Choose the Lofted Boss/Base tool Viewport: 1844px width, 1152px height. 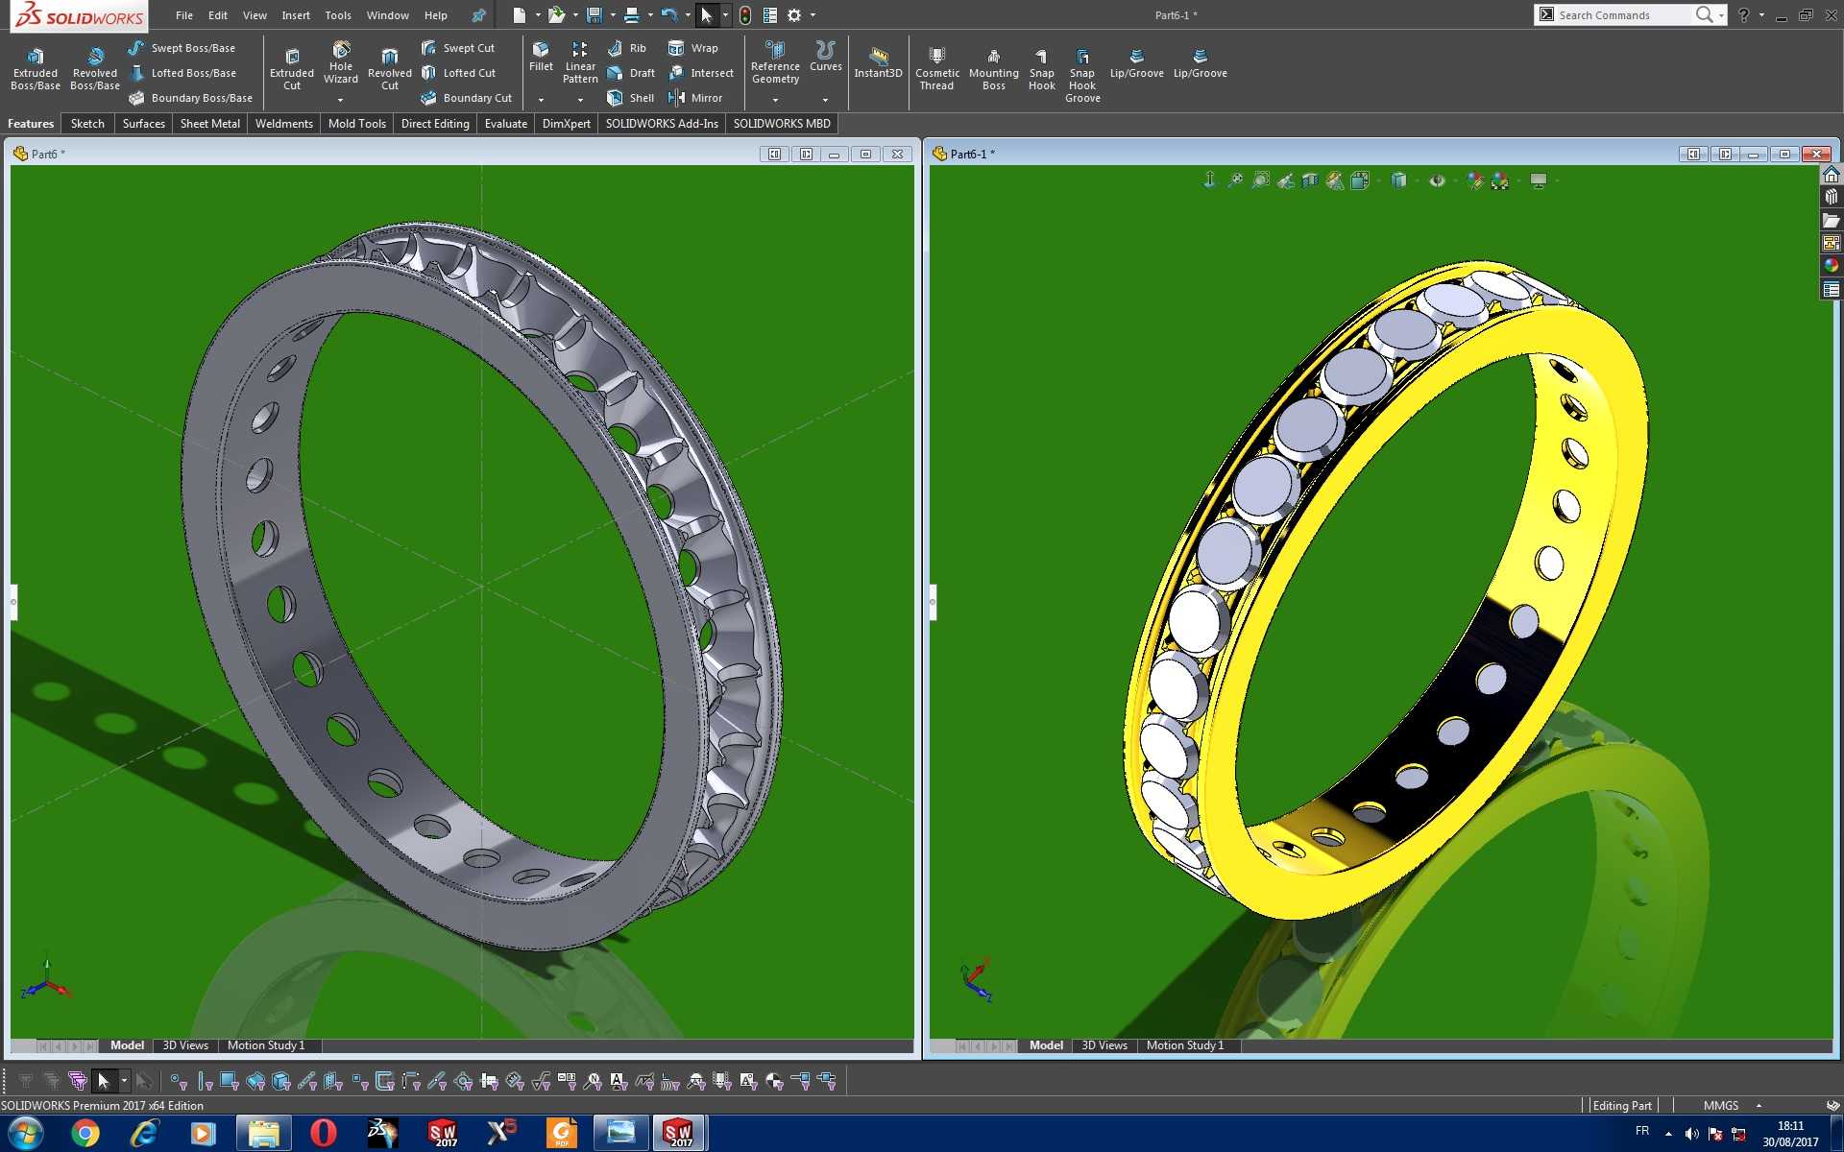coord(182,73)
